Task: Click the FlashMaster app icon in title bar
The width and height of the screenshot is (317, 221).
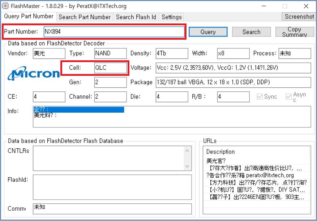Action: (x=5, y=6)
